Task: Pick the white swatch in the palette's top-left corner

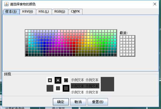Action: pos(27,31)
